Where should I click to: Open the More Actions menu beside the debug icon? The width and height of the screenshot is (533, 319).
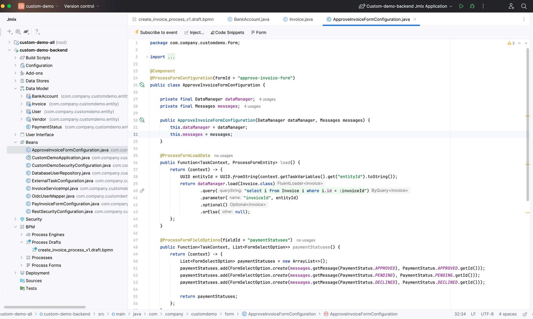pyautogui.click(x=483, y=6)
